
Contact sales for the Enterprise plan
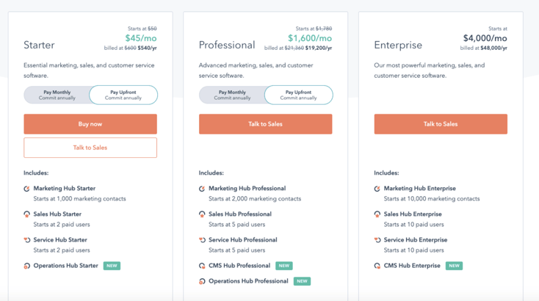(x=441, y=124)
